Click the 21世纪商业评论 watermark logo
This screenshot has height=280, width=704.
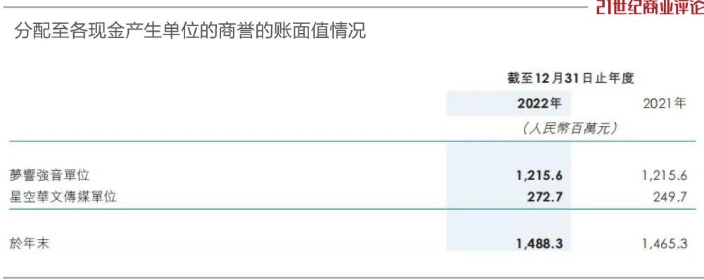pos(650,7)
